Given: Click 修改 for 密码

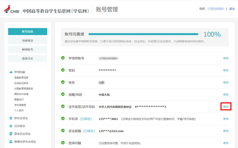Looking at the screenshot, I should click(x=226, y=70).
